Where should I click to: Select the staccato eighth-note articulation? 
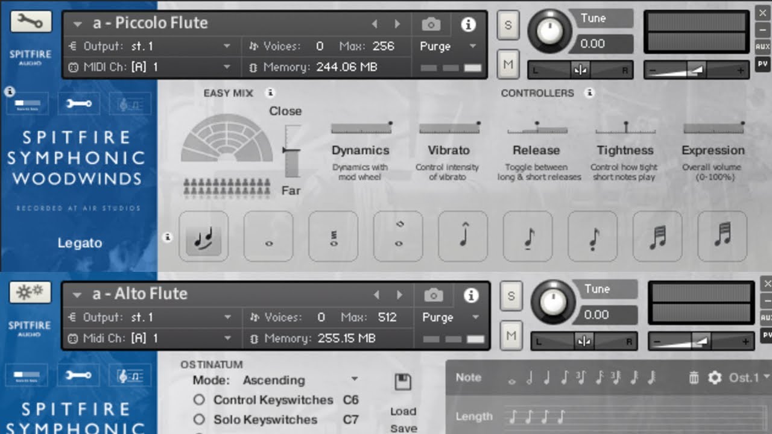point(593,236)
